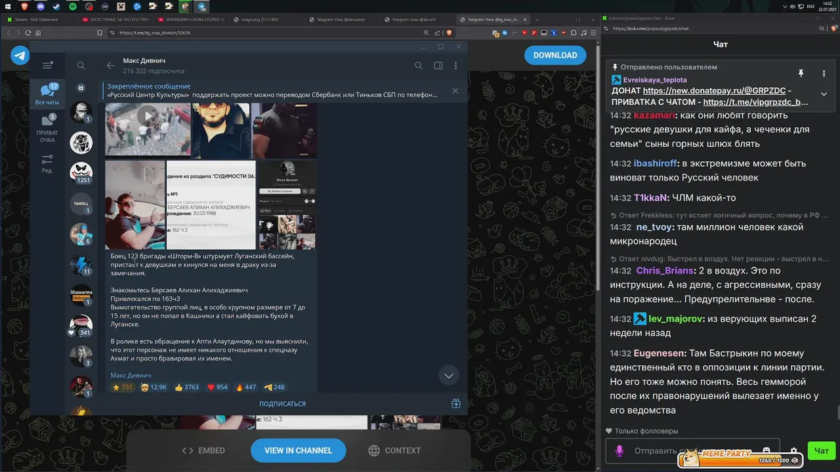Open pinned message three-dot menu in chat

point(824,73)
